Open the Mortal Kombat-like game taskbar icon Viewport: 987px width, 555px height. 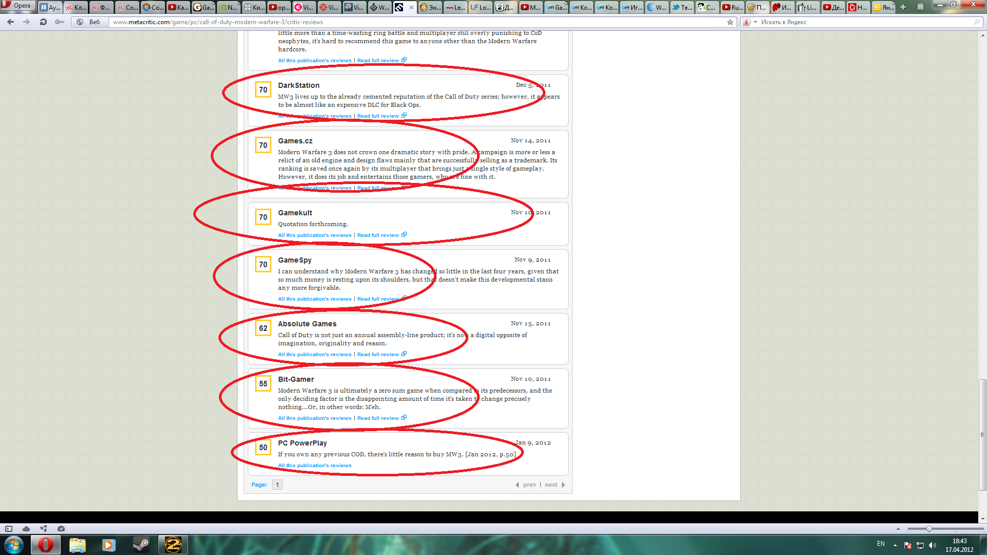tap(173, 545)
